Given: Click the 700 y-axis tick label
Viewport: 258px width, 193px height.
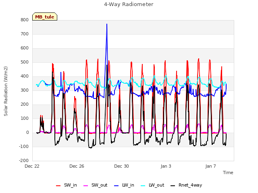Looking at the screenshot, I should click(x=25, y=34).
